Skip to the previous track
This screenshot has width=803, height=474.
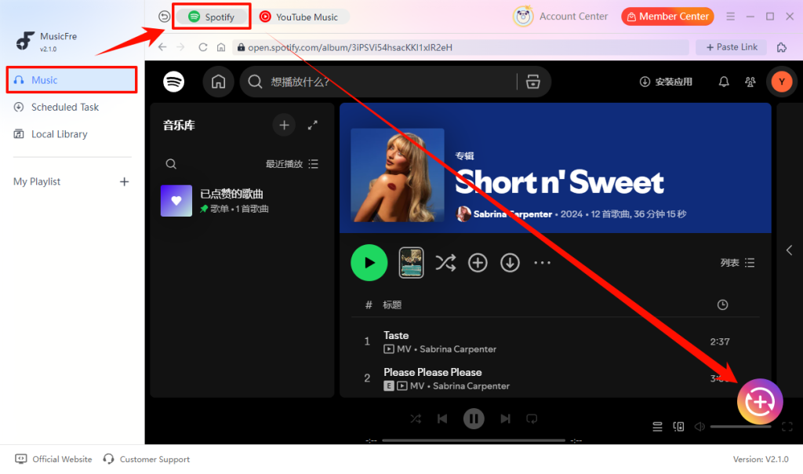442,418
